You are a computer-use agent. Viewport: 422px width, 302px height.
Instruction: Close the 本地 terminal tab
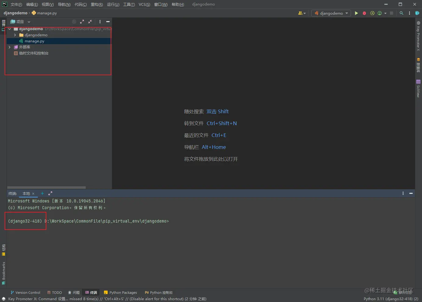pyautogui.click(x=33, y=194)
